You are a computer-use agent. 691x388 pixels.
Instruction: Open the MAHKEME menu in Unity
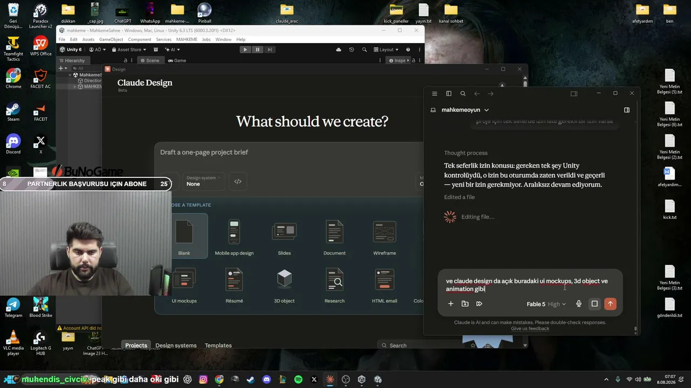point(187,39)
